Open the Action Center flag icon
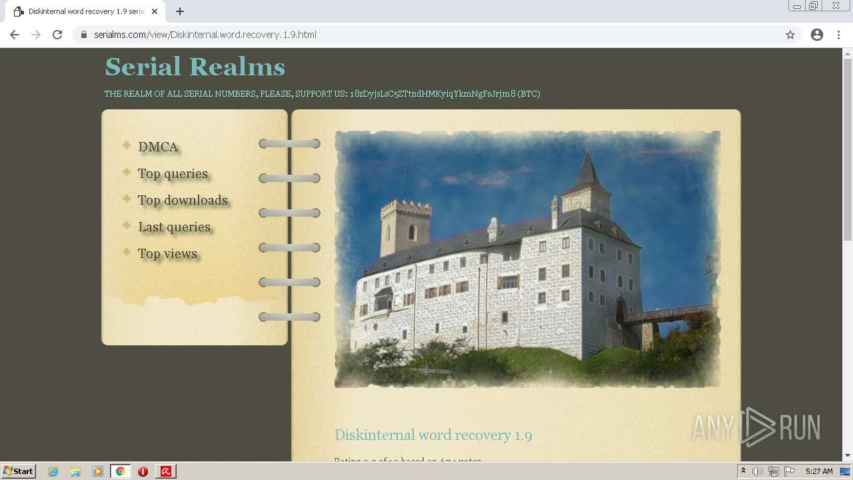The height and width of the screenshot is (480, 853). [790, 471]
